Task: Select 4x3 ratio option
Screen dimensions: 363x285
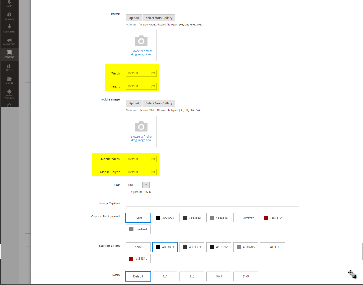Action: point(192,276)
